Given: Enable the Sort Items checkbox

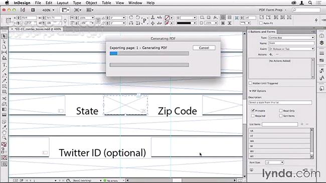Looking at the screenshot, I should point(281,115).
